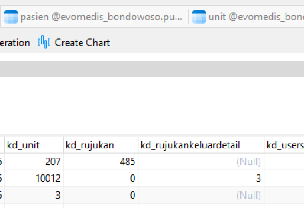Click the kd_unit cell with value 10012

point(34,178)
